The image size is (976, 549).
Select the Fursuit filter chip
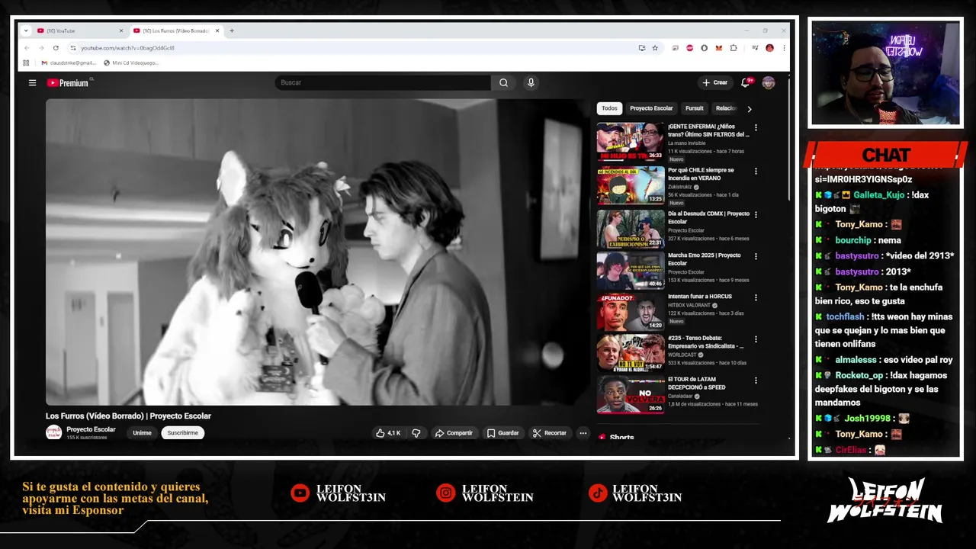pos(694,108)
